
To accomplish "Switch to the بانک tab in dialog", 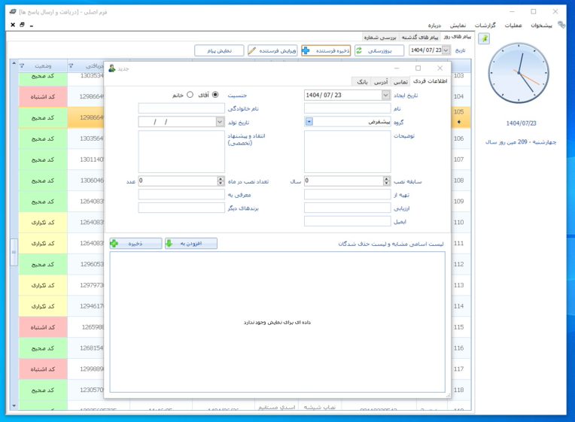I will point(362,82).
